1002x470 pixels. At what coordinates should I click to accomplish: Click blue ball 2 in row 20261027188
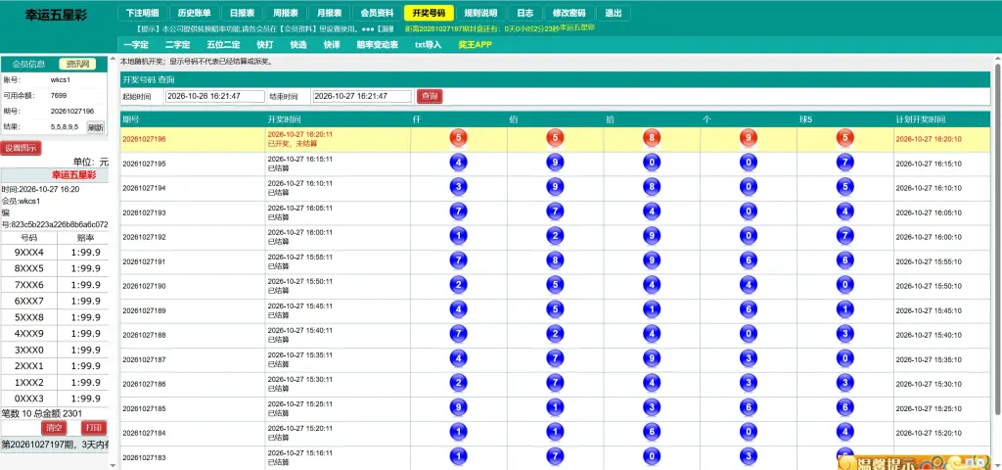556,333
